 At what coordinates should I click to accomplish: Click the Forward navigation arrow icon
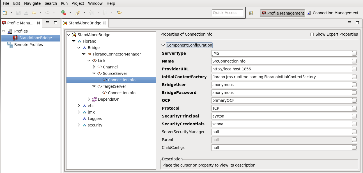(x=47, y=13)
